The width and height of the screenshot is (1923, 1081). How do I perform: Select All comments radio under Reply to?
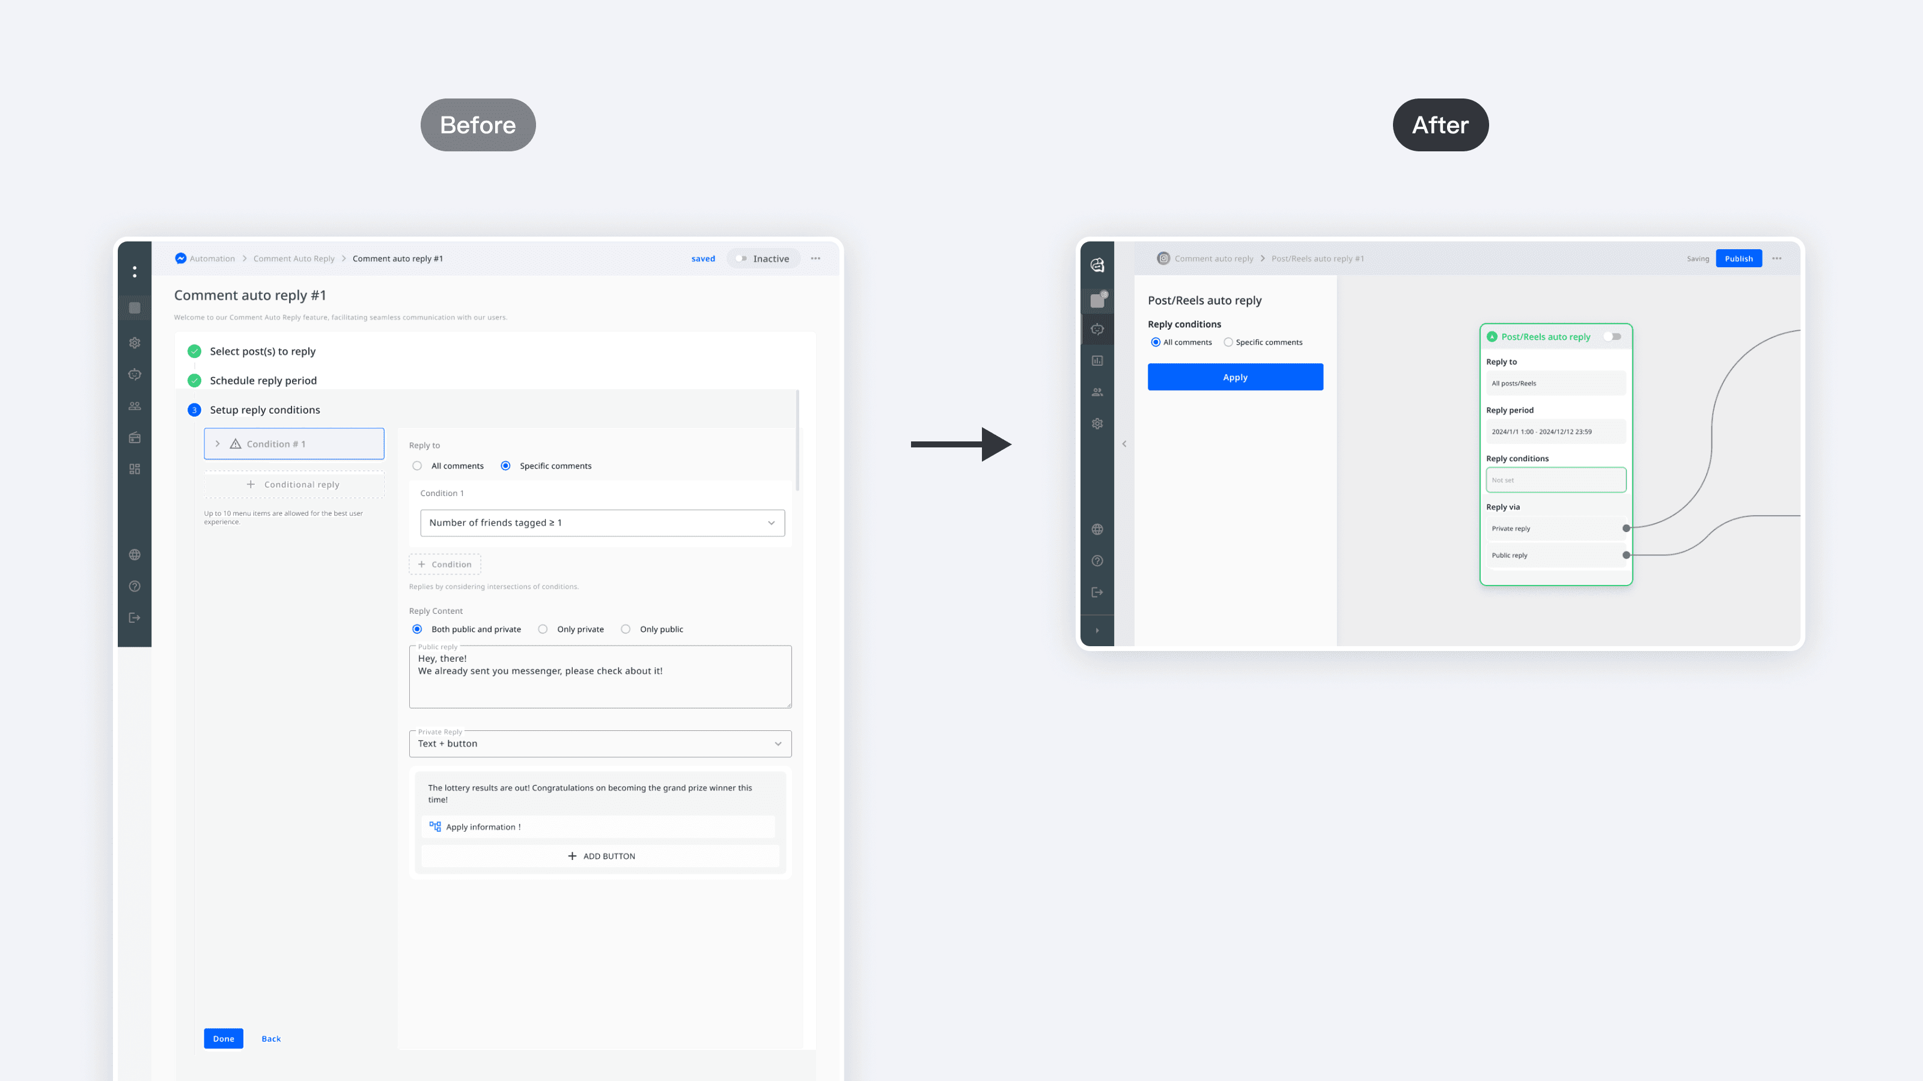pos(416,465)
